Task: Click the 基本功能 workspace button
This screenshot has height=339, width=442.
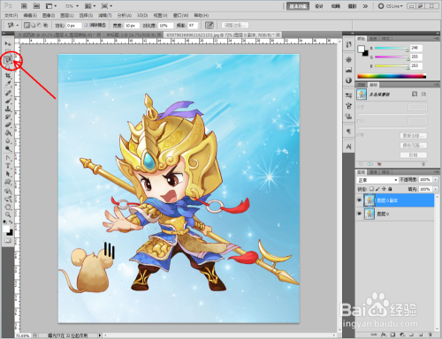Action: (298, 6)
